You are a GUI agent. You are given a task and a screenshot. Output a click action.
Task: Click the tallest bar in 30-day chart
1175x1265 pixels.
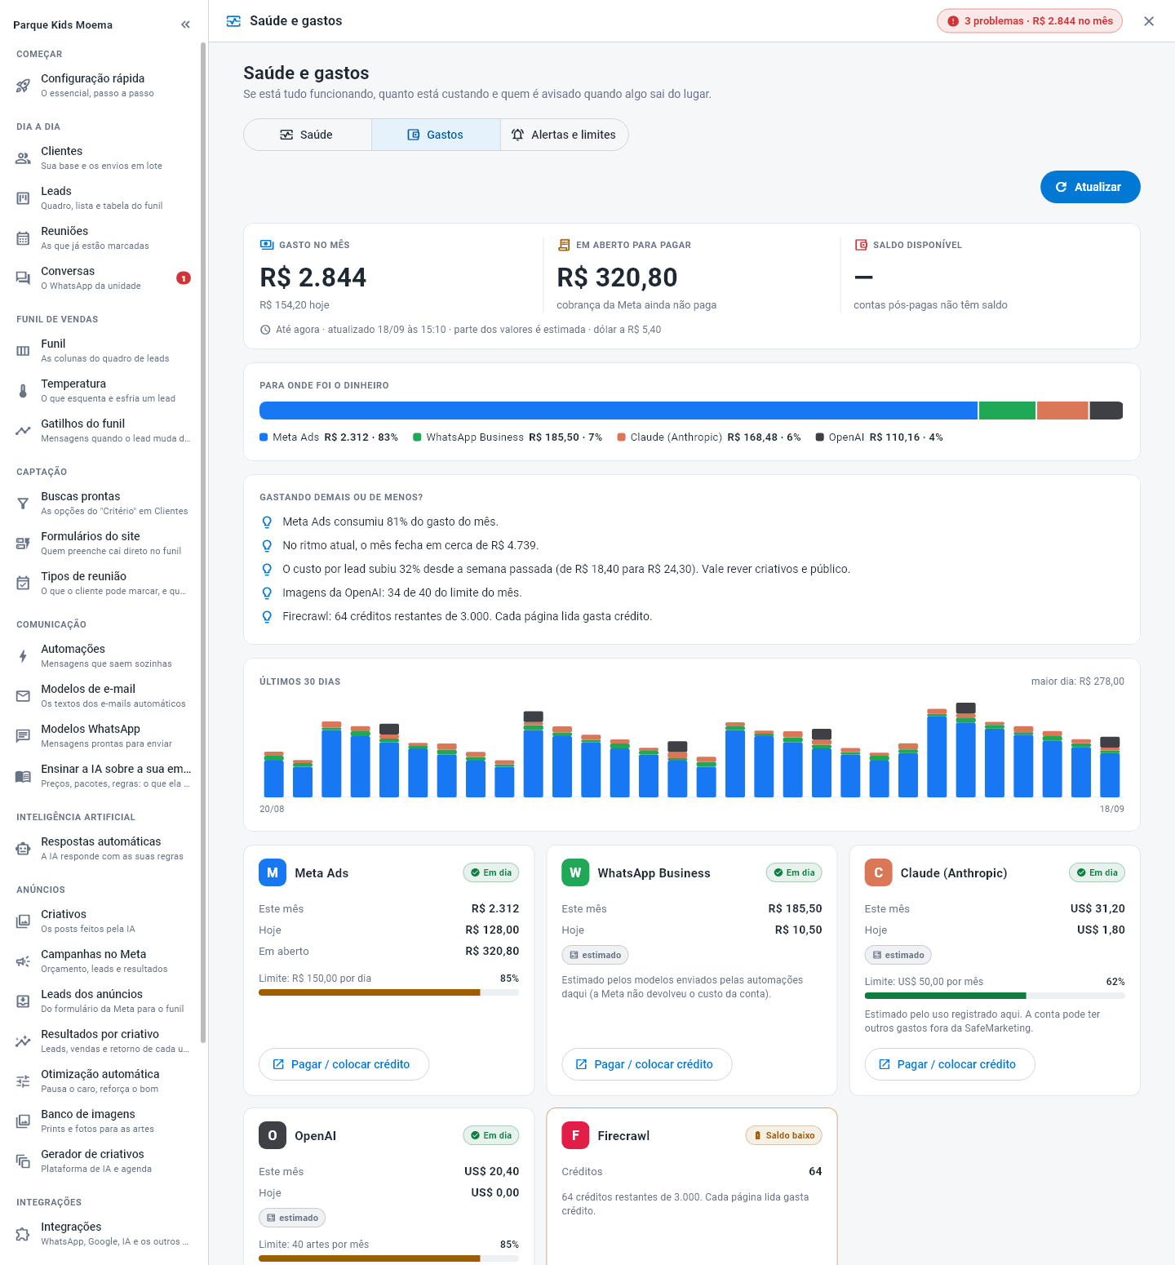(965, 750)
